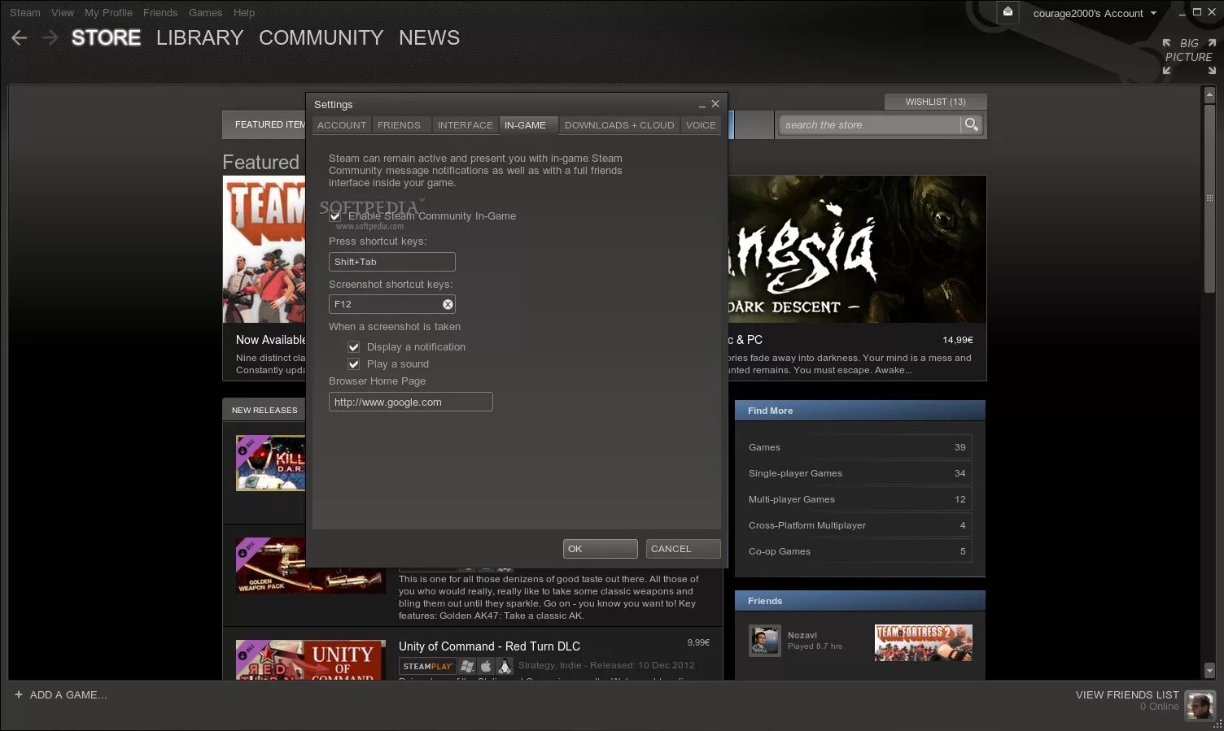Go to the LIBRARY section
This screenshot has width=1224, height=731.
[x=199, y=38]
